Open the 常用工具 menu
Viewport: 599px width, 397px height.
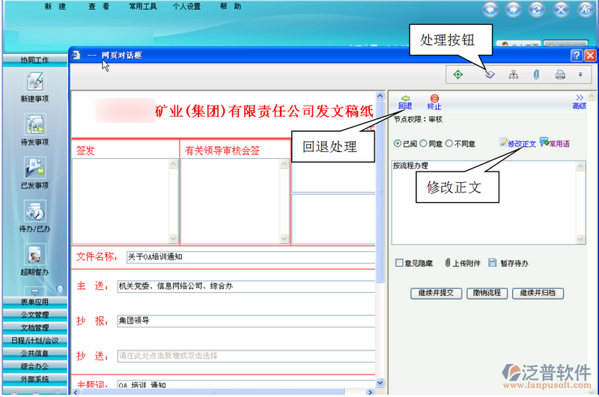click(x=142, y=7)
